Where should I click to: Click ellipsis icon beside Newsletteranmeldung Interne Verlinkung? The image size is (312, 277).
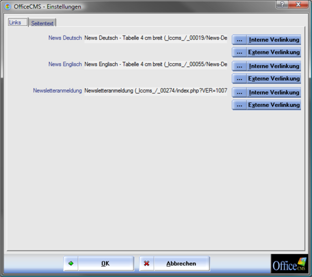239,93
